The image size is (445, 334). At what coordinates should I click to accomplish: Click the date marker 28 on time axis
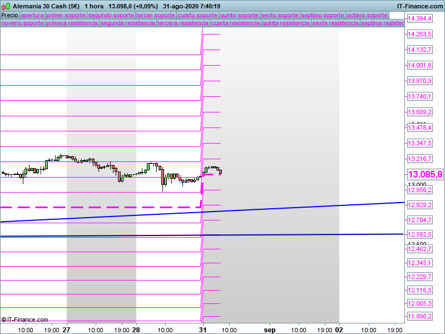[x=136, y=330]
